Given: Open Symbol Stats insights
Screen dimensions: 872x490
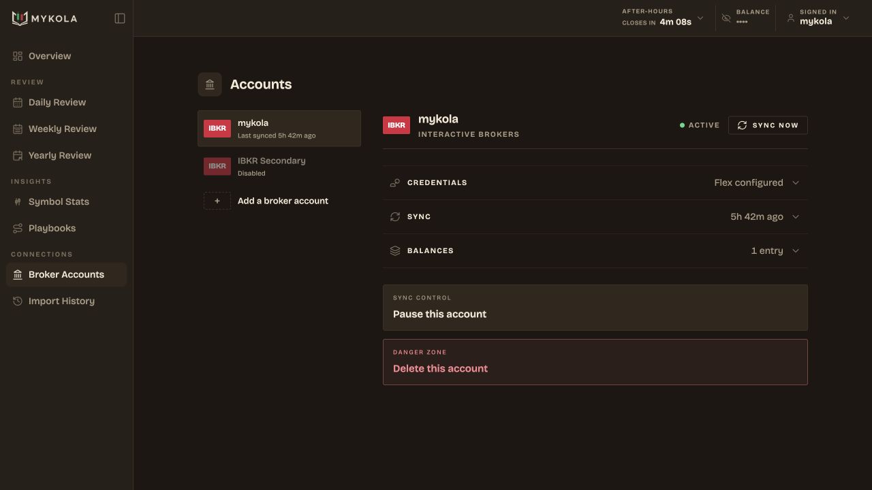Looking at the screenshot, I should [x=66, y=201].
